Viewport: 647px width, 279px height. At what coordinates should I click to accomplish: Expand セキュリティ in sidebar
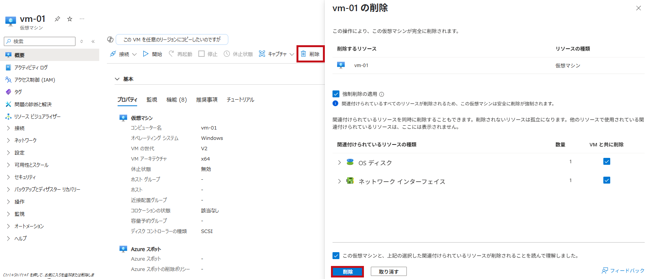click(8, 177)
